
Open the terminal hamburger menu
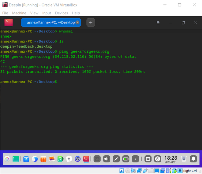[x=158, y=23]
